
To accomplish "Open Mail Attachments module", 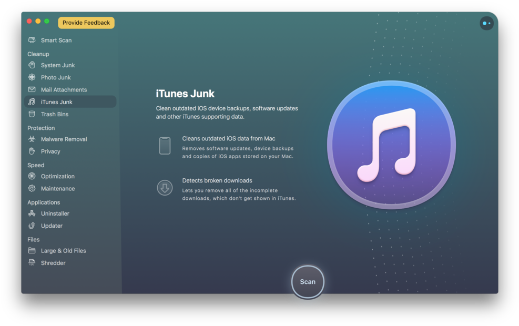I will [70, 90].
